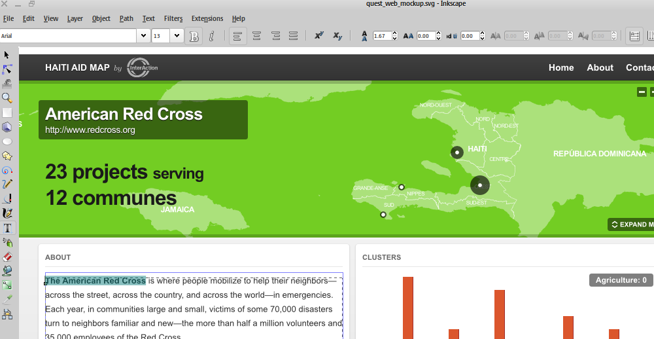Image resolution: width=654 pixels, height=339 pixels.
Task: Open the Path menu
Action: [x=126, y=18]
